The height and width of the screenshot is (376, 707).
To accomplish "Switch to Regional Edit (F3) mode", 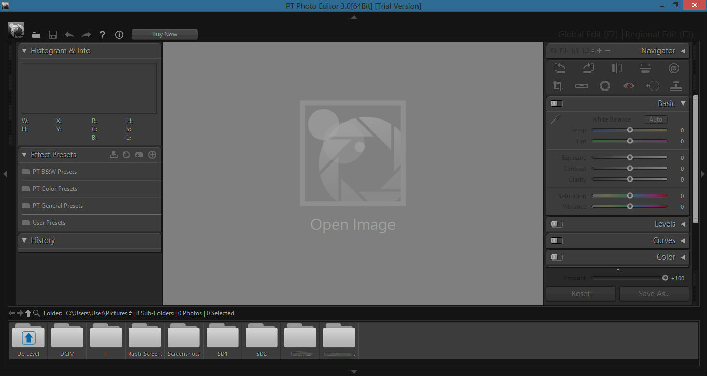I will [x=659, y=34].
